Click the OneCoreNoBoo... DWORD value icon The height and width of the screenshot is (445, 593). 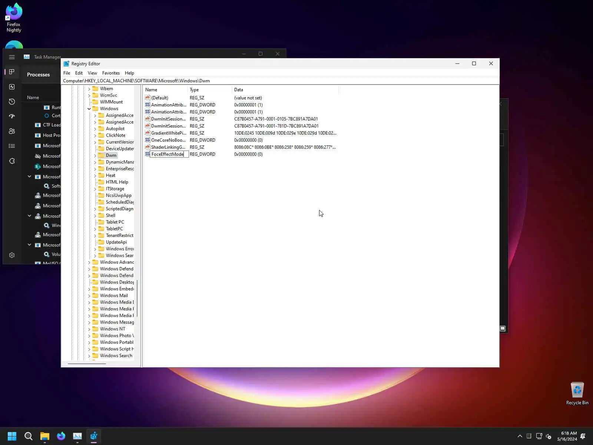[x=147, y=140]
